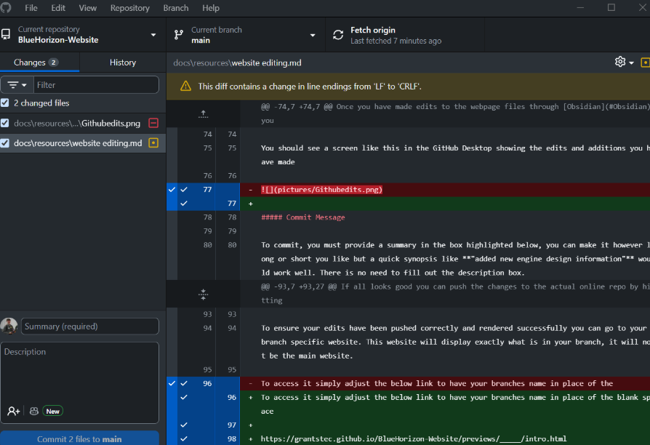
Task: Deselect added line 97 checkmark
Action: coord(184,425)
